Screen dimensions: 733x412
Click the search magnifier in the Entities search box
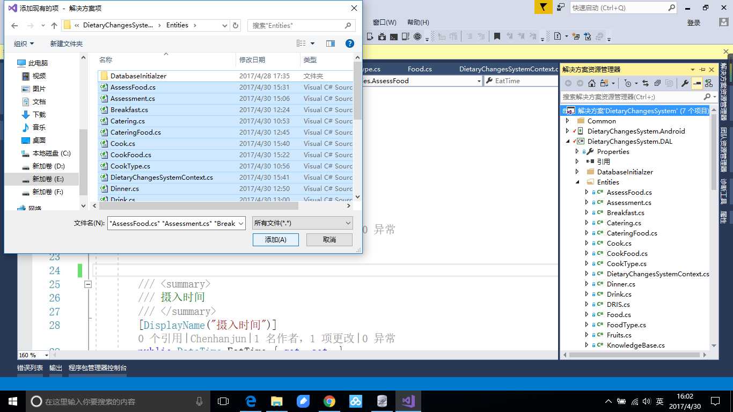(348, 25)
